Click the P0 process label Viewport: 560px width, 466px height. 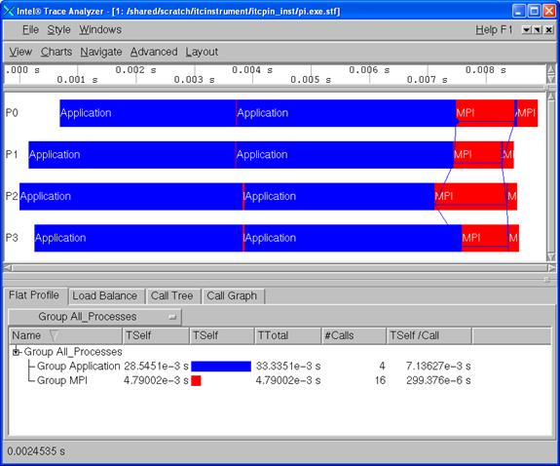click(x=12, y=113)
